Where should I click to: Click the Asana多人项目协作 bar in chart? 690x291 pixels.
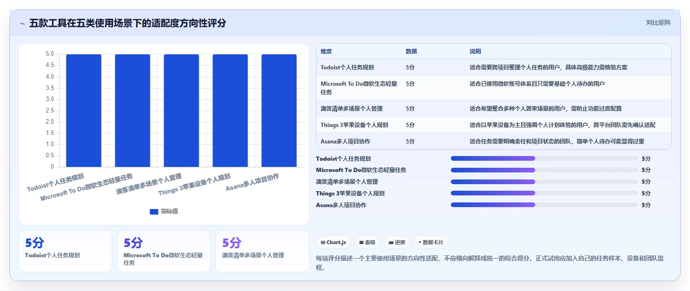[279, 111]
